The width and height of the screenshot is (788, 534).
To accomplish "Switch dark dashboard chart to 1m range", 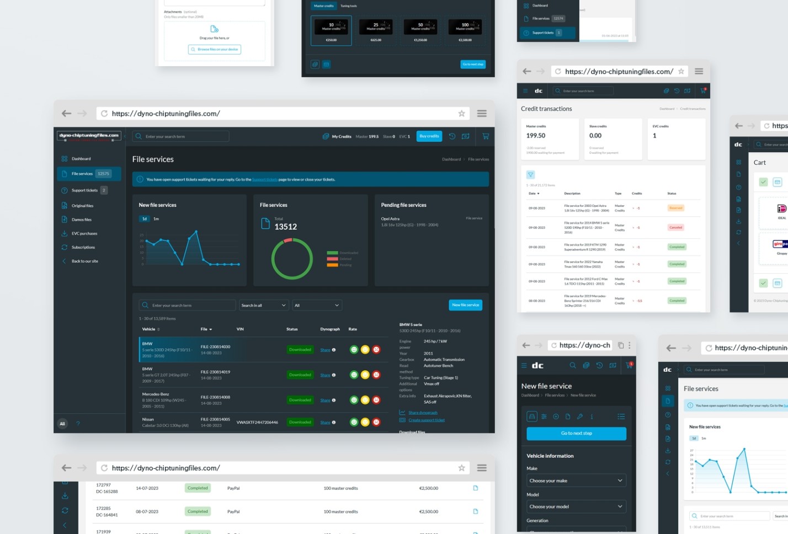I will [x=156, y=219].
